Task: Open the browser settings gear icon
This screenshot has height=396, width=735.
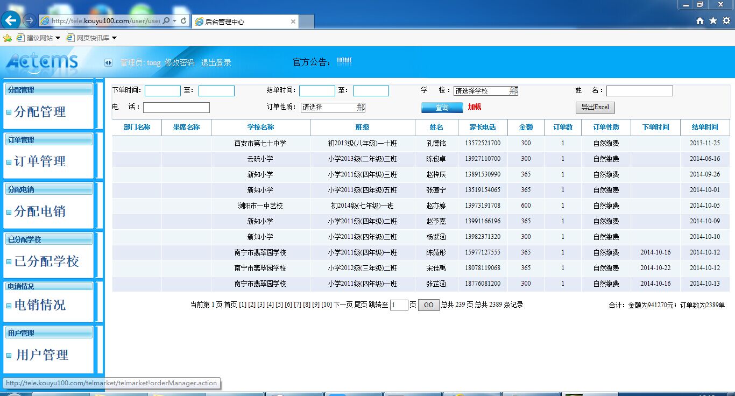Action: tap(726, 21)
